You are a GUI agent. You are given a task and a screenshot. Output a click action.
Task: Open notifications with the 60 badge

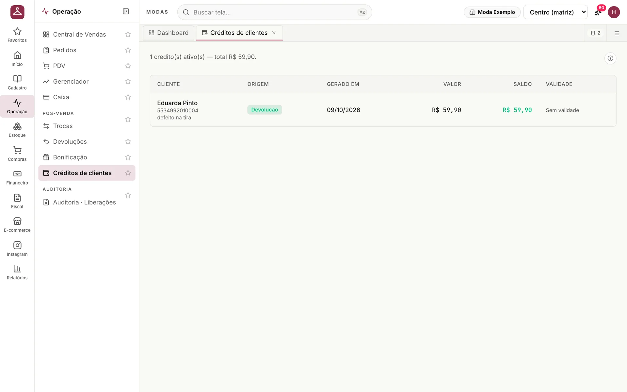pyautogui.click(x=598, y=12)
